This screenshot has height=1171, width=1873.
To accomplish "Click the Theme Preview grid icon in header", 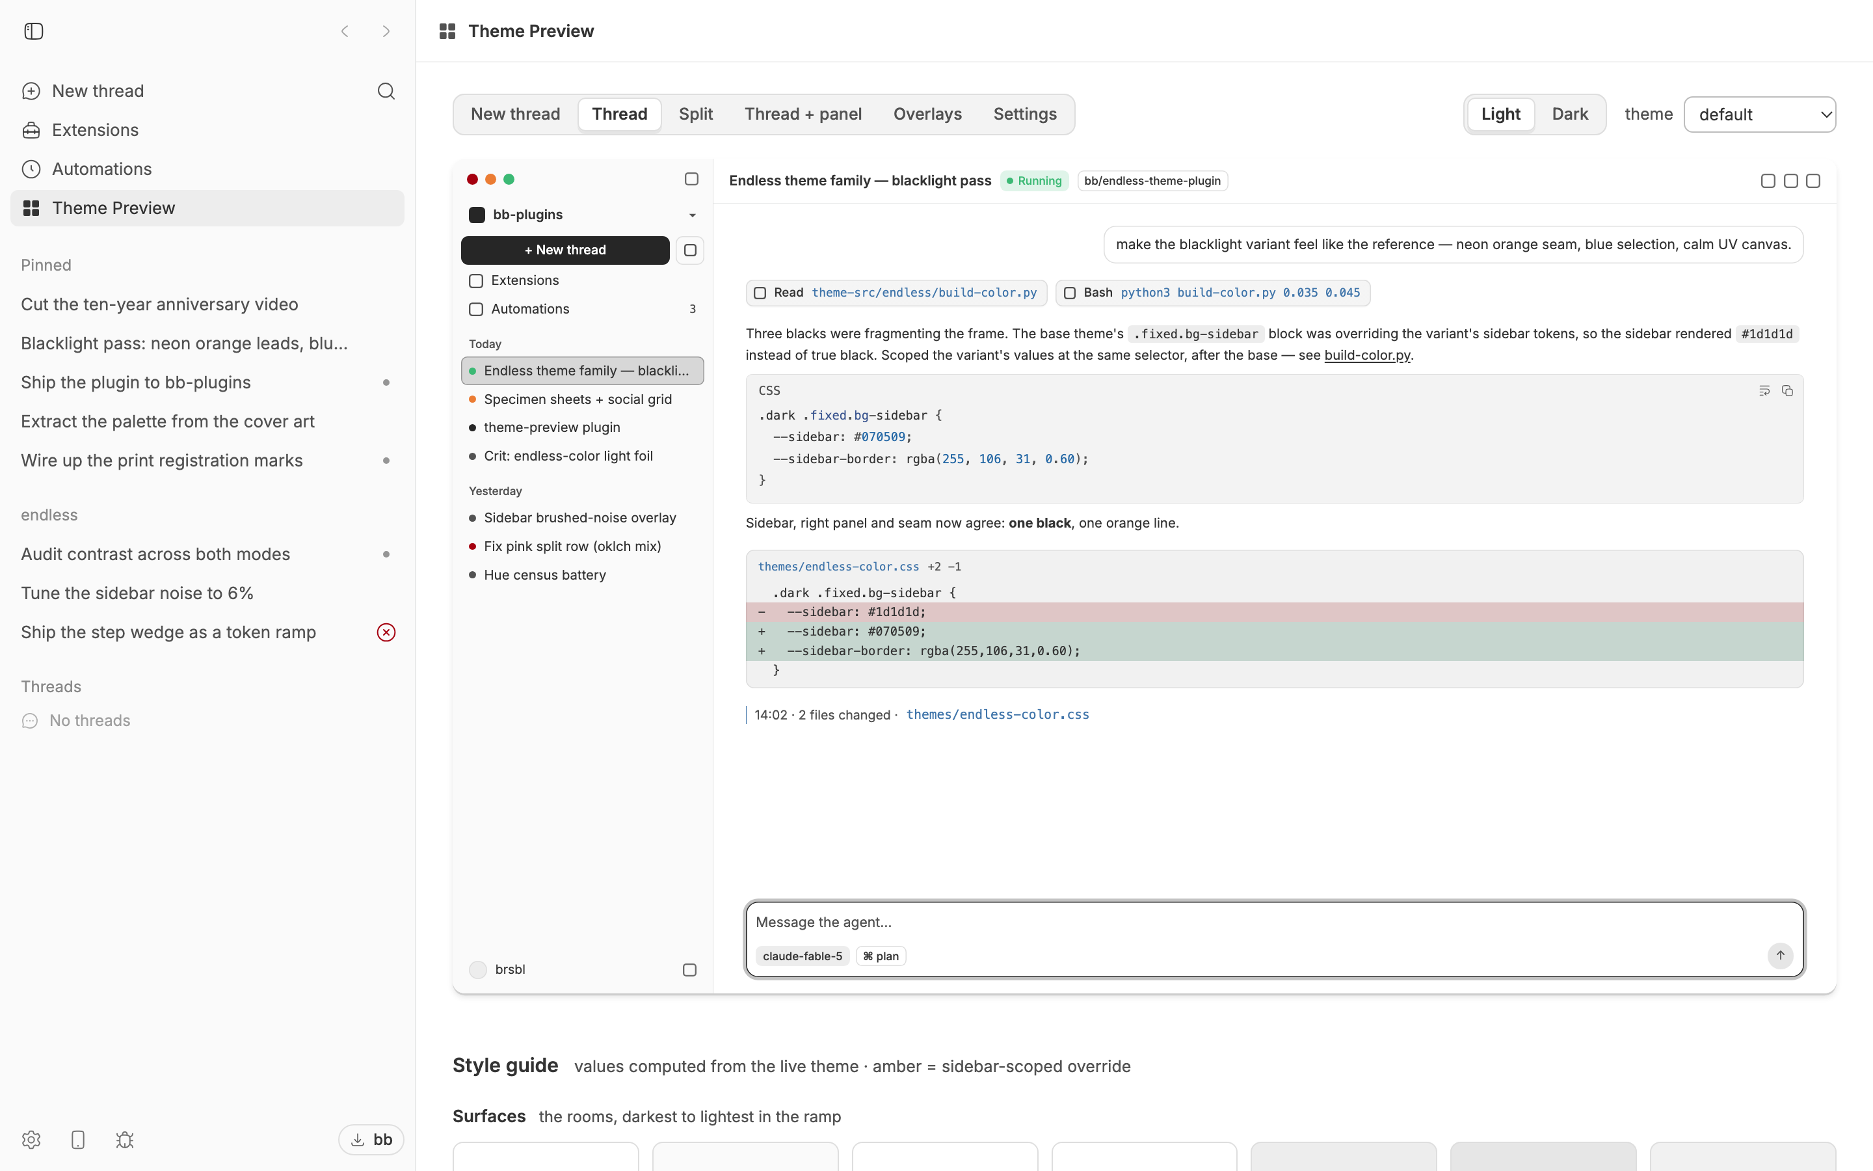I will (x=447, y=31).
